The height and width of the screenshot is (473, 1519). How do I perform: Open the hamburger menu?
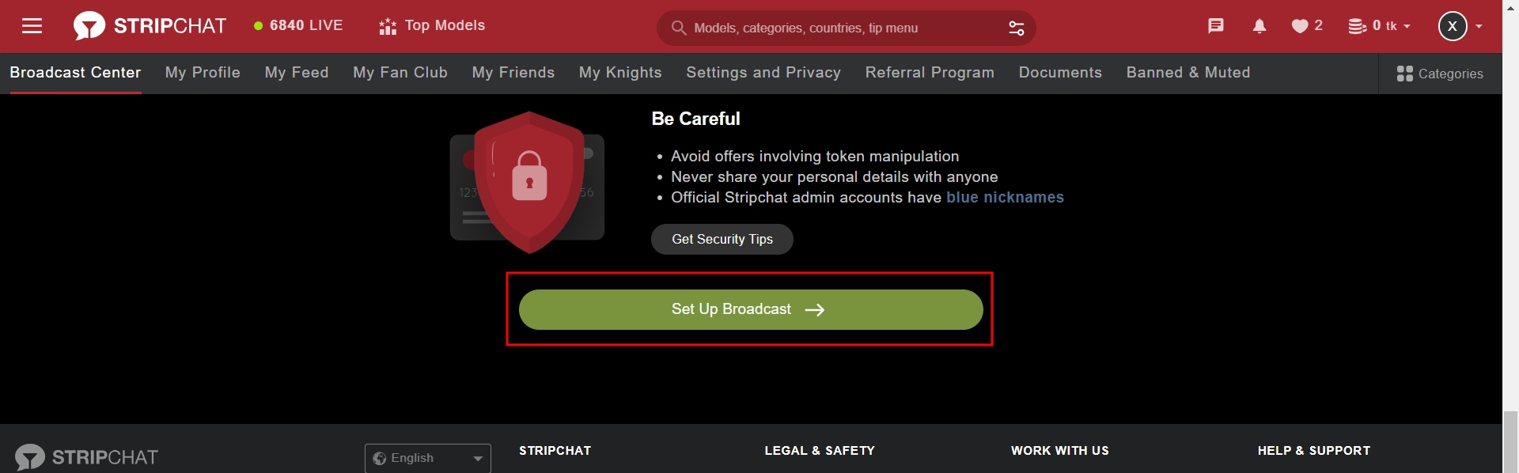[32, 25]
